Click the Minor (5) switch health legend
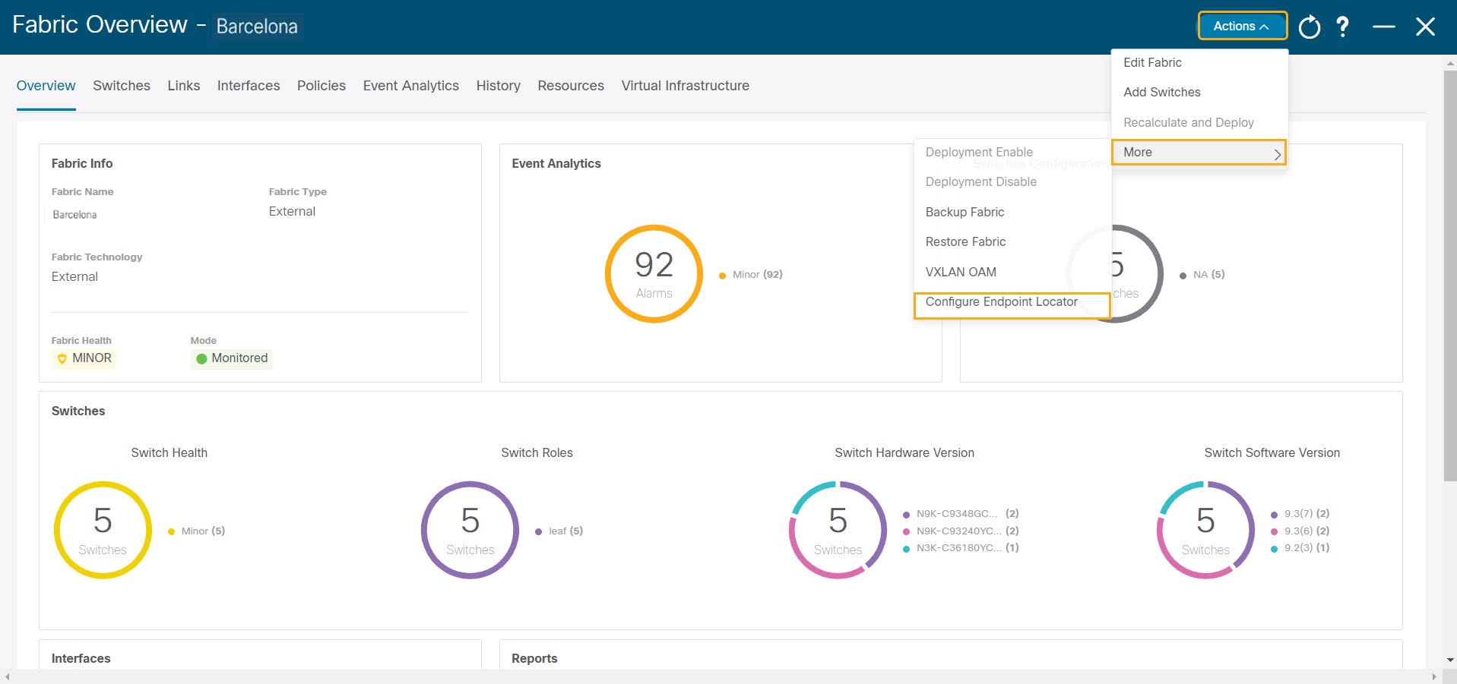Viewport: 1457px width, 684px height. [x=197, y=531]
